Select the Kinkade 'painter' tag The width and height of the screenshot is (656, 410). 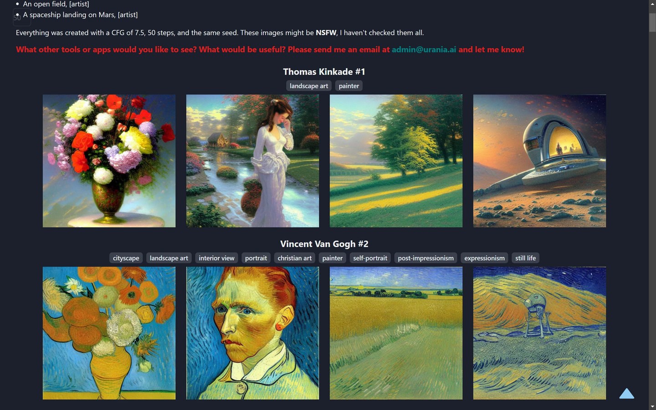click(349, 86)
